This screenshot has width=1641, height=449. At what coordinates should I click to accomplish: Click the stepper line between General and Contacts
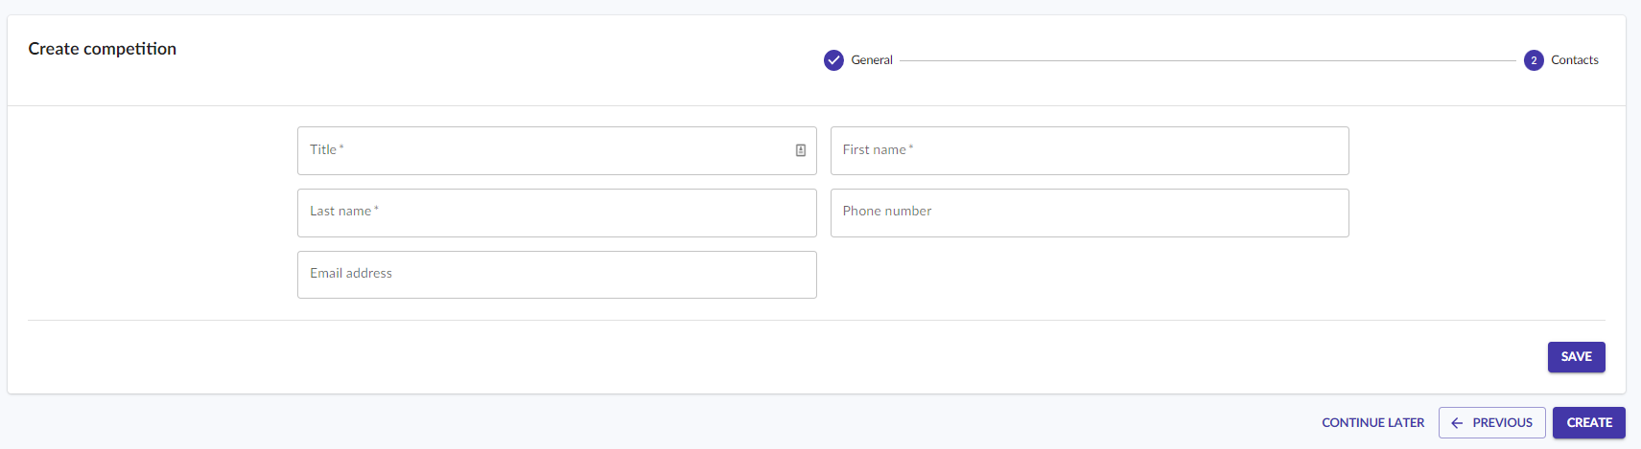tap(1207, 60)
